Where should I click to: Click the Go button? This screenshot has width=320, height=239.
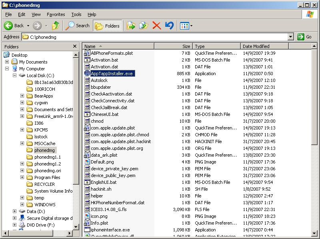pyautogui.click(x=304, y=37)
